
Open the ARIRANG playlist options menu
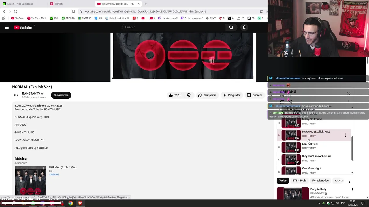(349, 102)
